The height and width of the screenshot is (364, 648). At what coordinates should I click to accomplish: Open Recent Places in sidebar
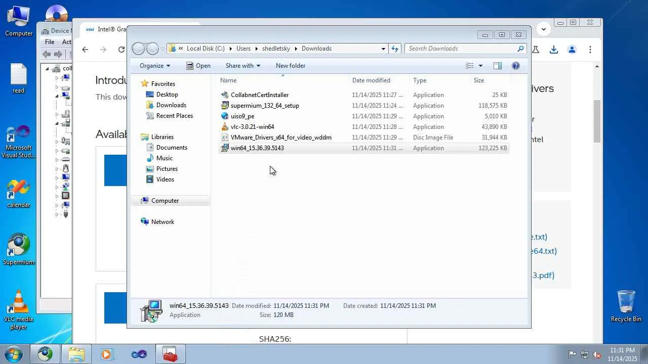[x=175, y=116]
